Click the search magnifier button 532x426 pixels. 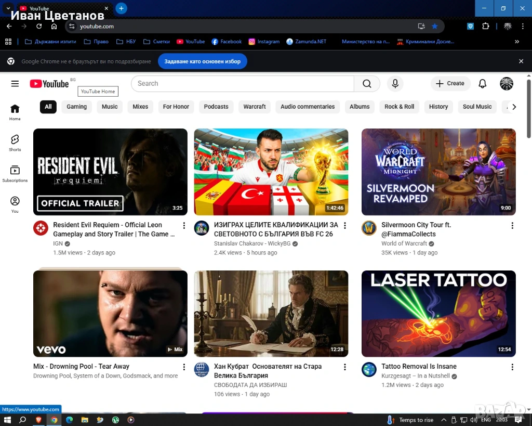click(367, 84)
